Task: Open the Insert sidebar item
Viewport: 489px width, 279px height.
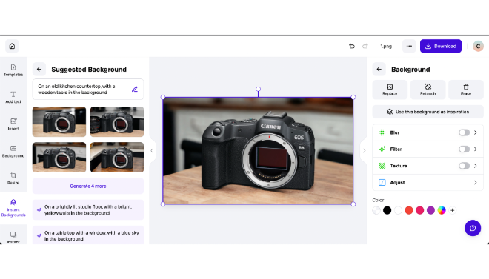Action: 13,124
